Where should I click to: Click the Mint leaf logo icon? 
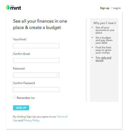[8, 7]
